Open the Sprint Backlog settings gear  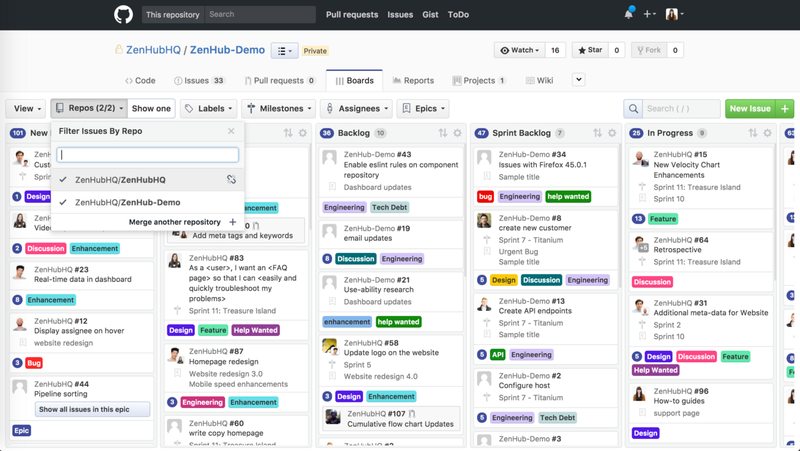(612, 133)
